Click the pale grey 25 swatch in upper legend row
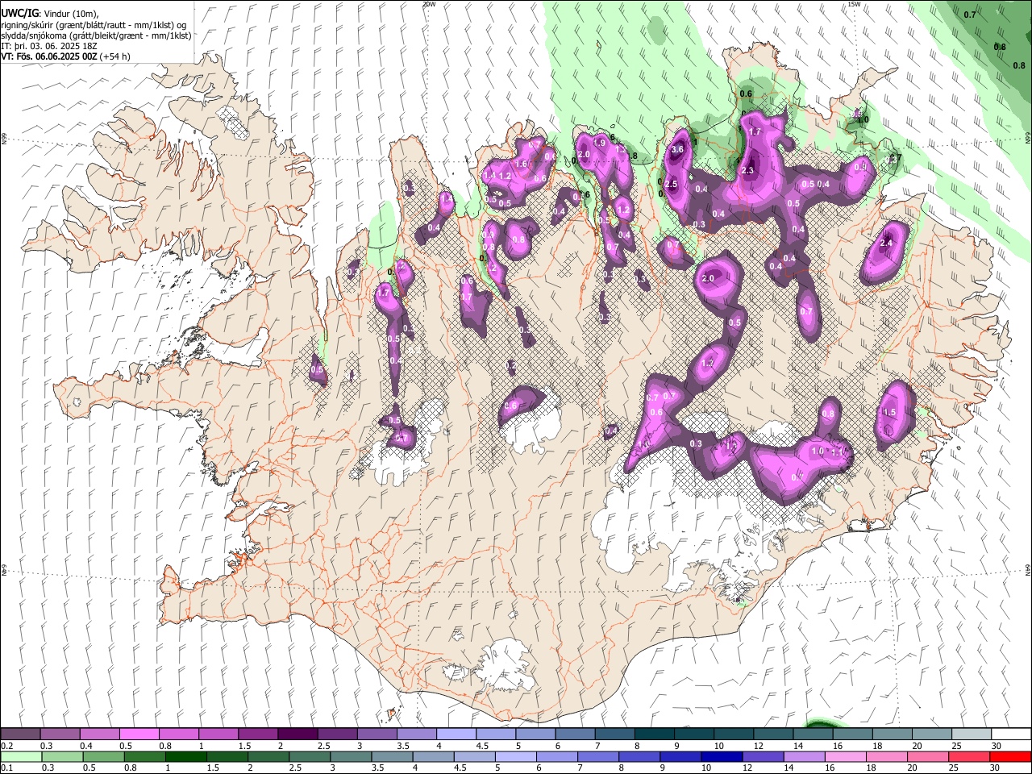 click(972, 734)
